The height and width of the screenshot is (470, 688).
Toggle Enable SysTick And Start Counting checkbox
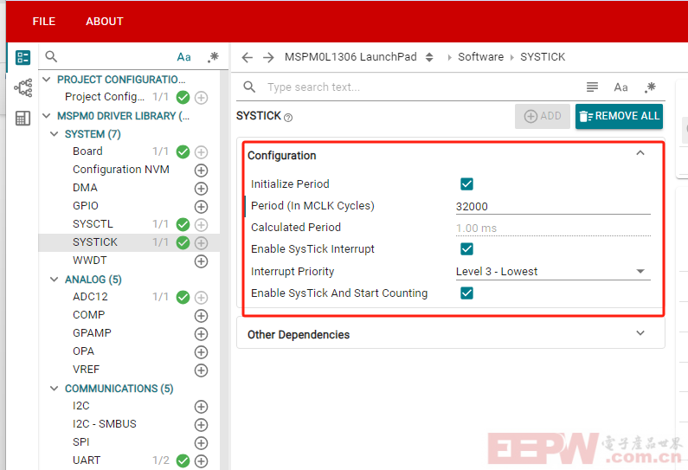pyautogui.click(x=466, y=293)
